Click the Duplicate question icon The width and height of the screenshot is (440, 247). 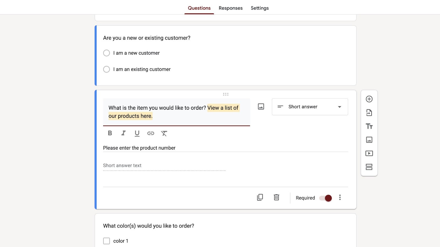point(260,197)
